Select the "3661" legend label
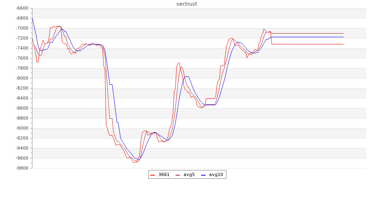The height and width of the screenshot is (200, 374). (164, 174)
